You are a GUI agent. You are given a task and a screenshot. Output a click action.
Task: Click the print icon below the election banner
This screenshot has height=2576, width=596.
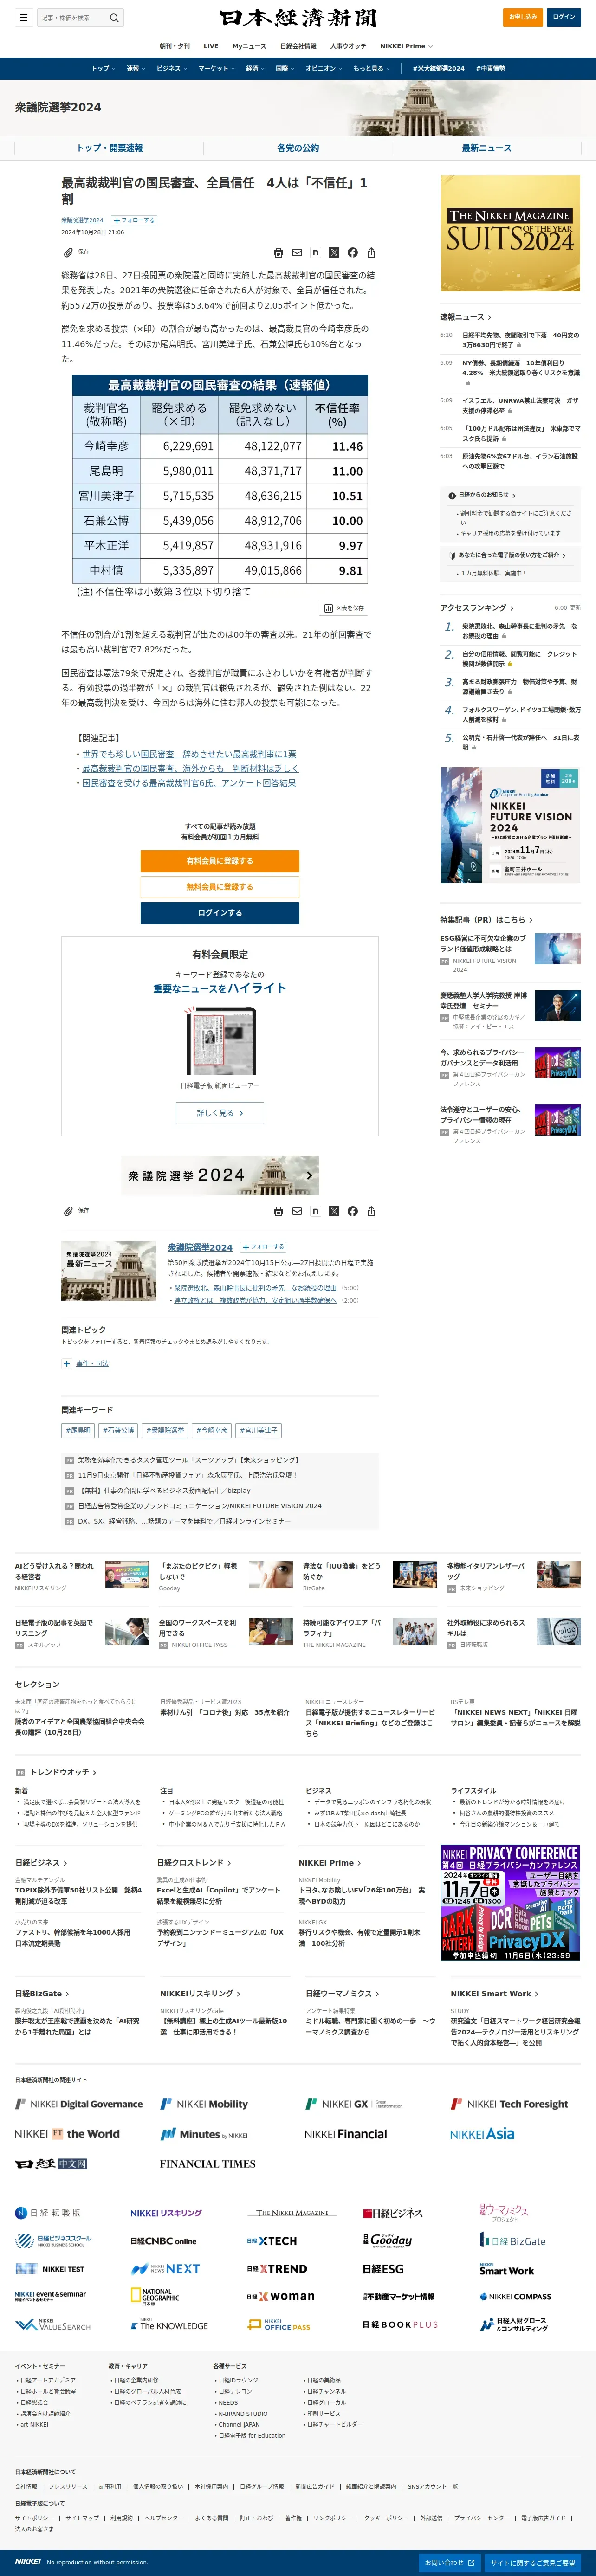[x=278, y=1211]
